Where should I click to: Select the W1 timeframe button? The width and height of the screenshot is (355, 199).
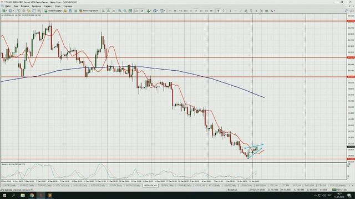tap(206, 11)
